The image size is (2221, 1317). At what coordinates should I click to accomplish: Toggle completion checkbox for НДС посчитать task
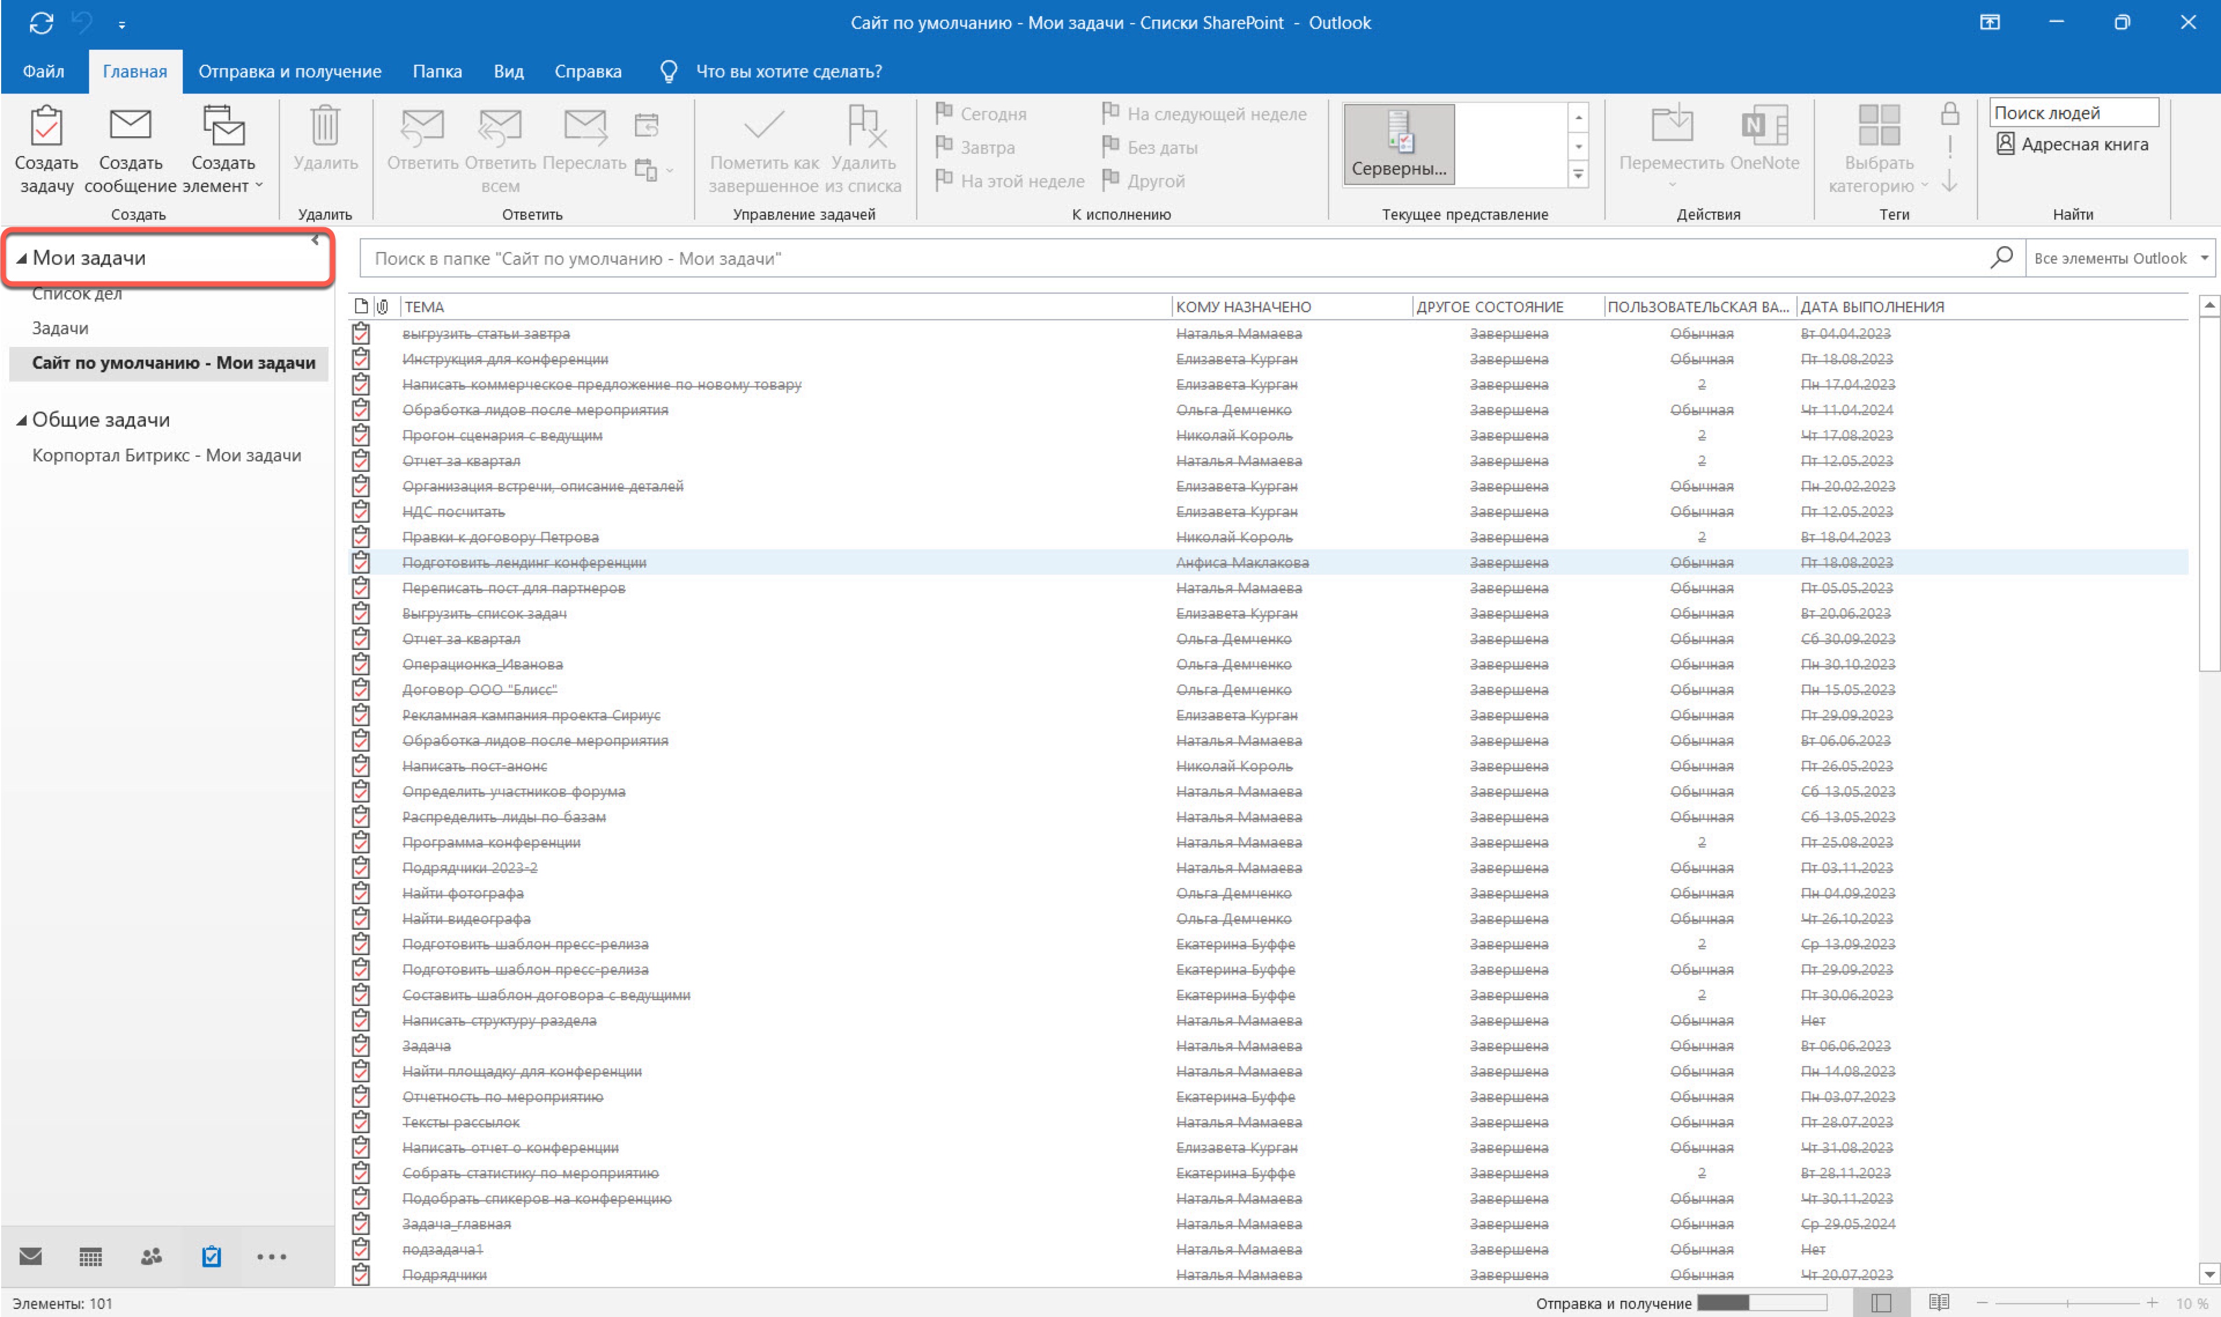click(x=360, y=511)
